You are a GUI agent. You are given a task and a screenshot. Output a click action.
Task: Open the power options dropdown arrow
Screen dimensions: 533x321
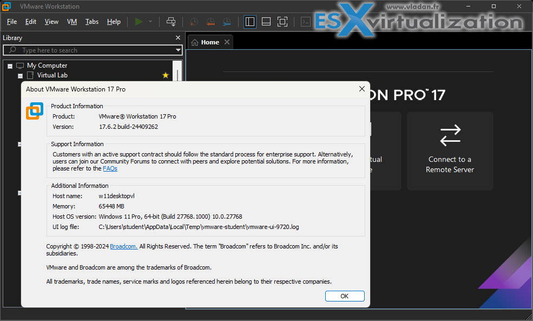(150, 22)
